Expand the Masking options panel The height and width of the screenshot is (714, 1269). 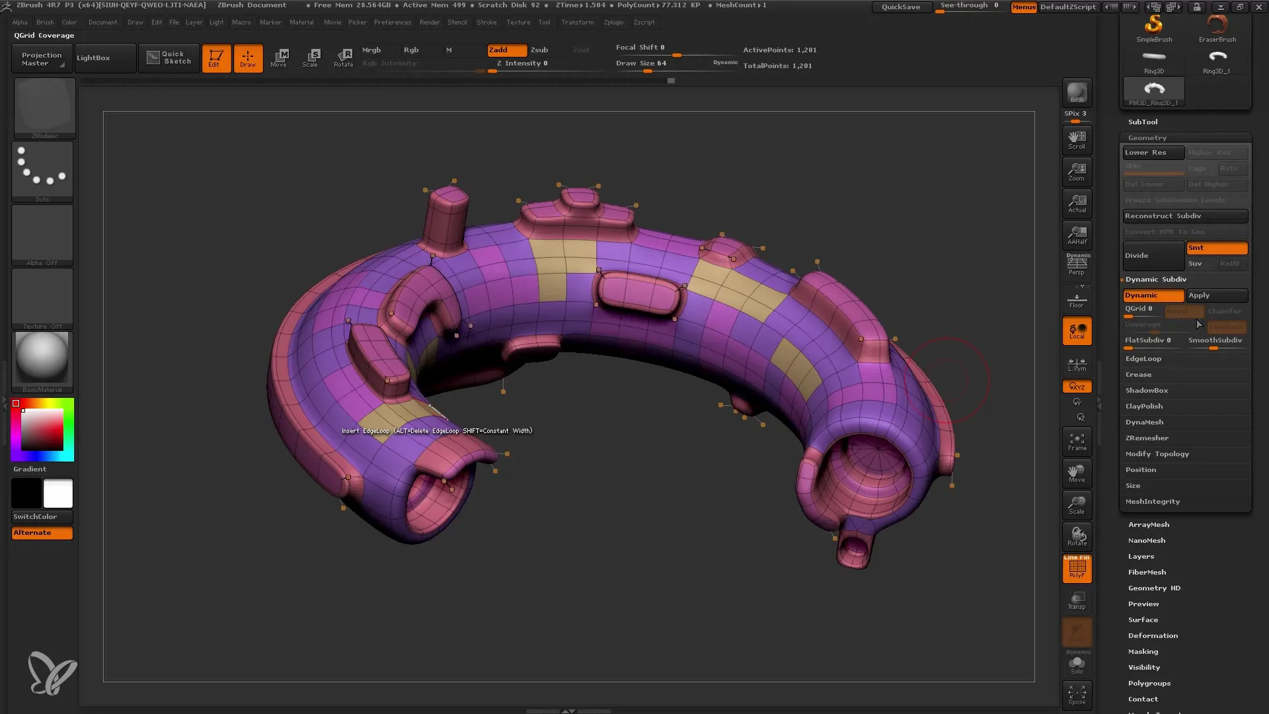(x=1143, y=651)
